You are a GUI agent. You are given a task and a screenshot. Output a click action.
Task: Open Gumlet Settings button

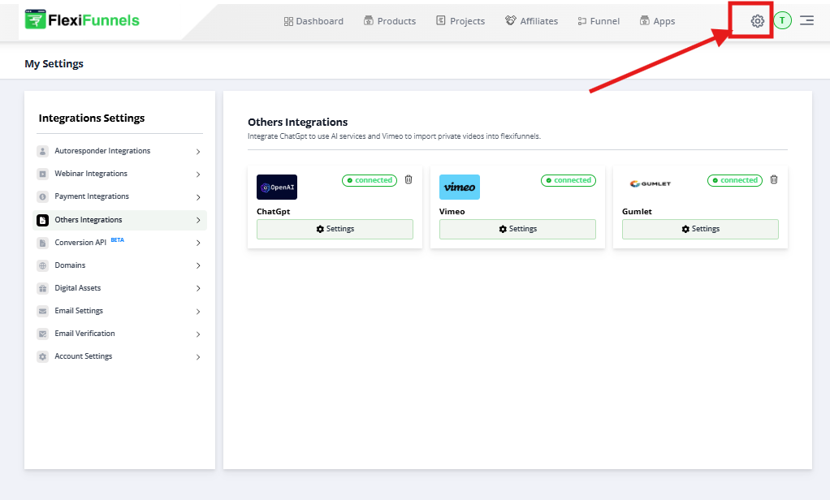pos(700,229)
